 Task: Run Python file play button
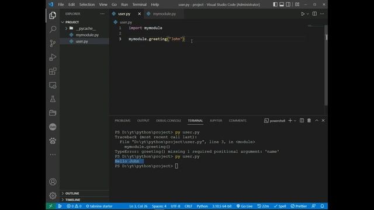(303, 14)
